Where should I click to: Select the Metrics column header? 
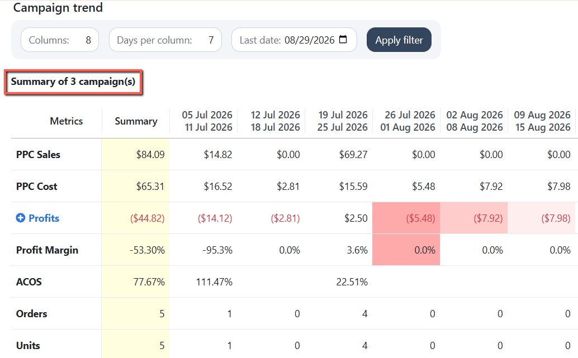point(67,121)
